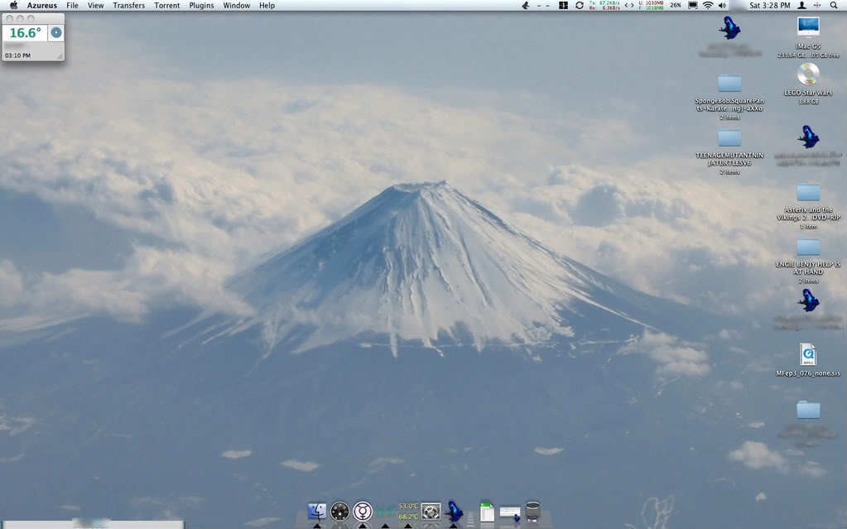Open the Window menu
The width and height of the screenshot is (847, 529).
[x=237, y=6]
